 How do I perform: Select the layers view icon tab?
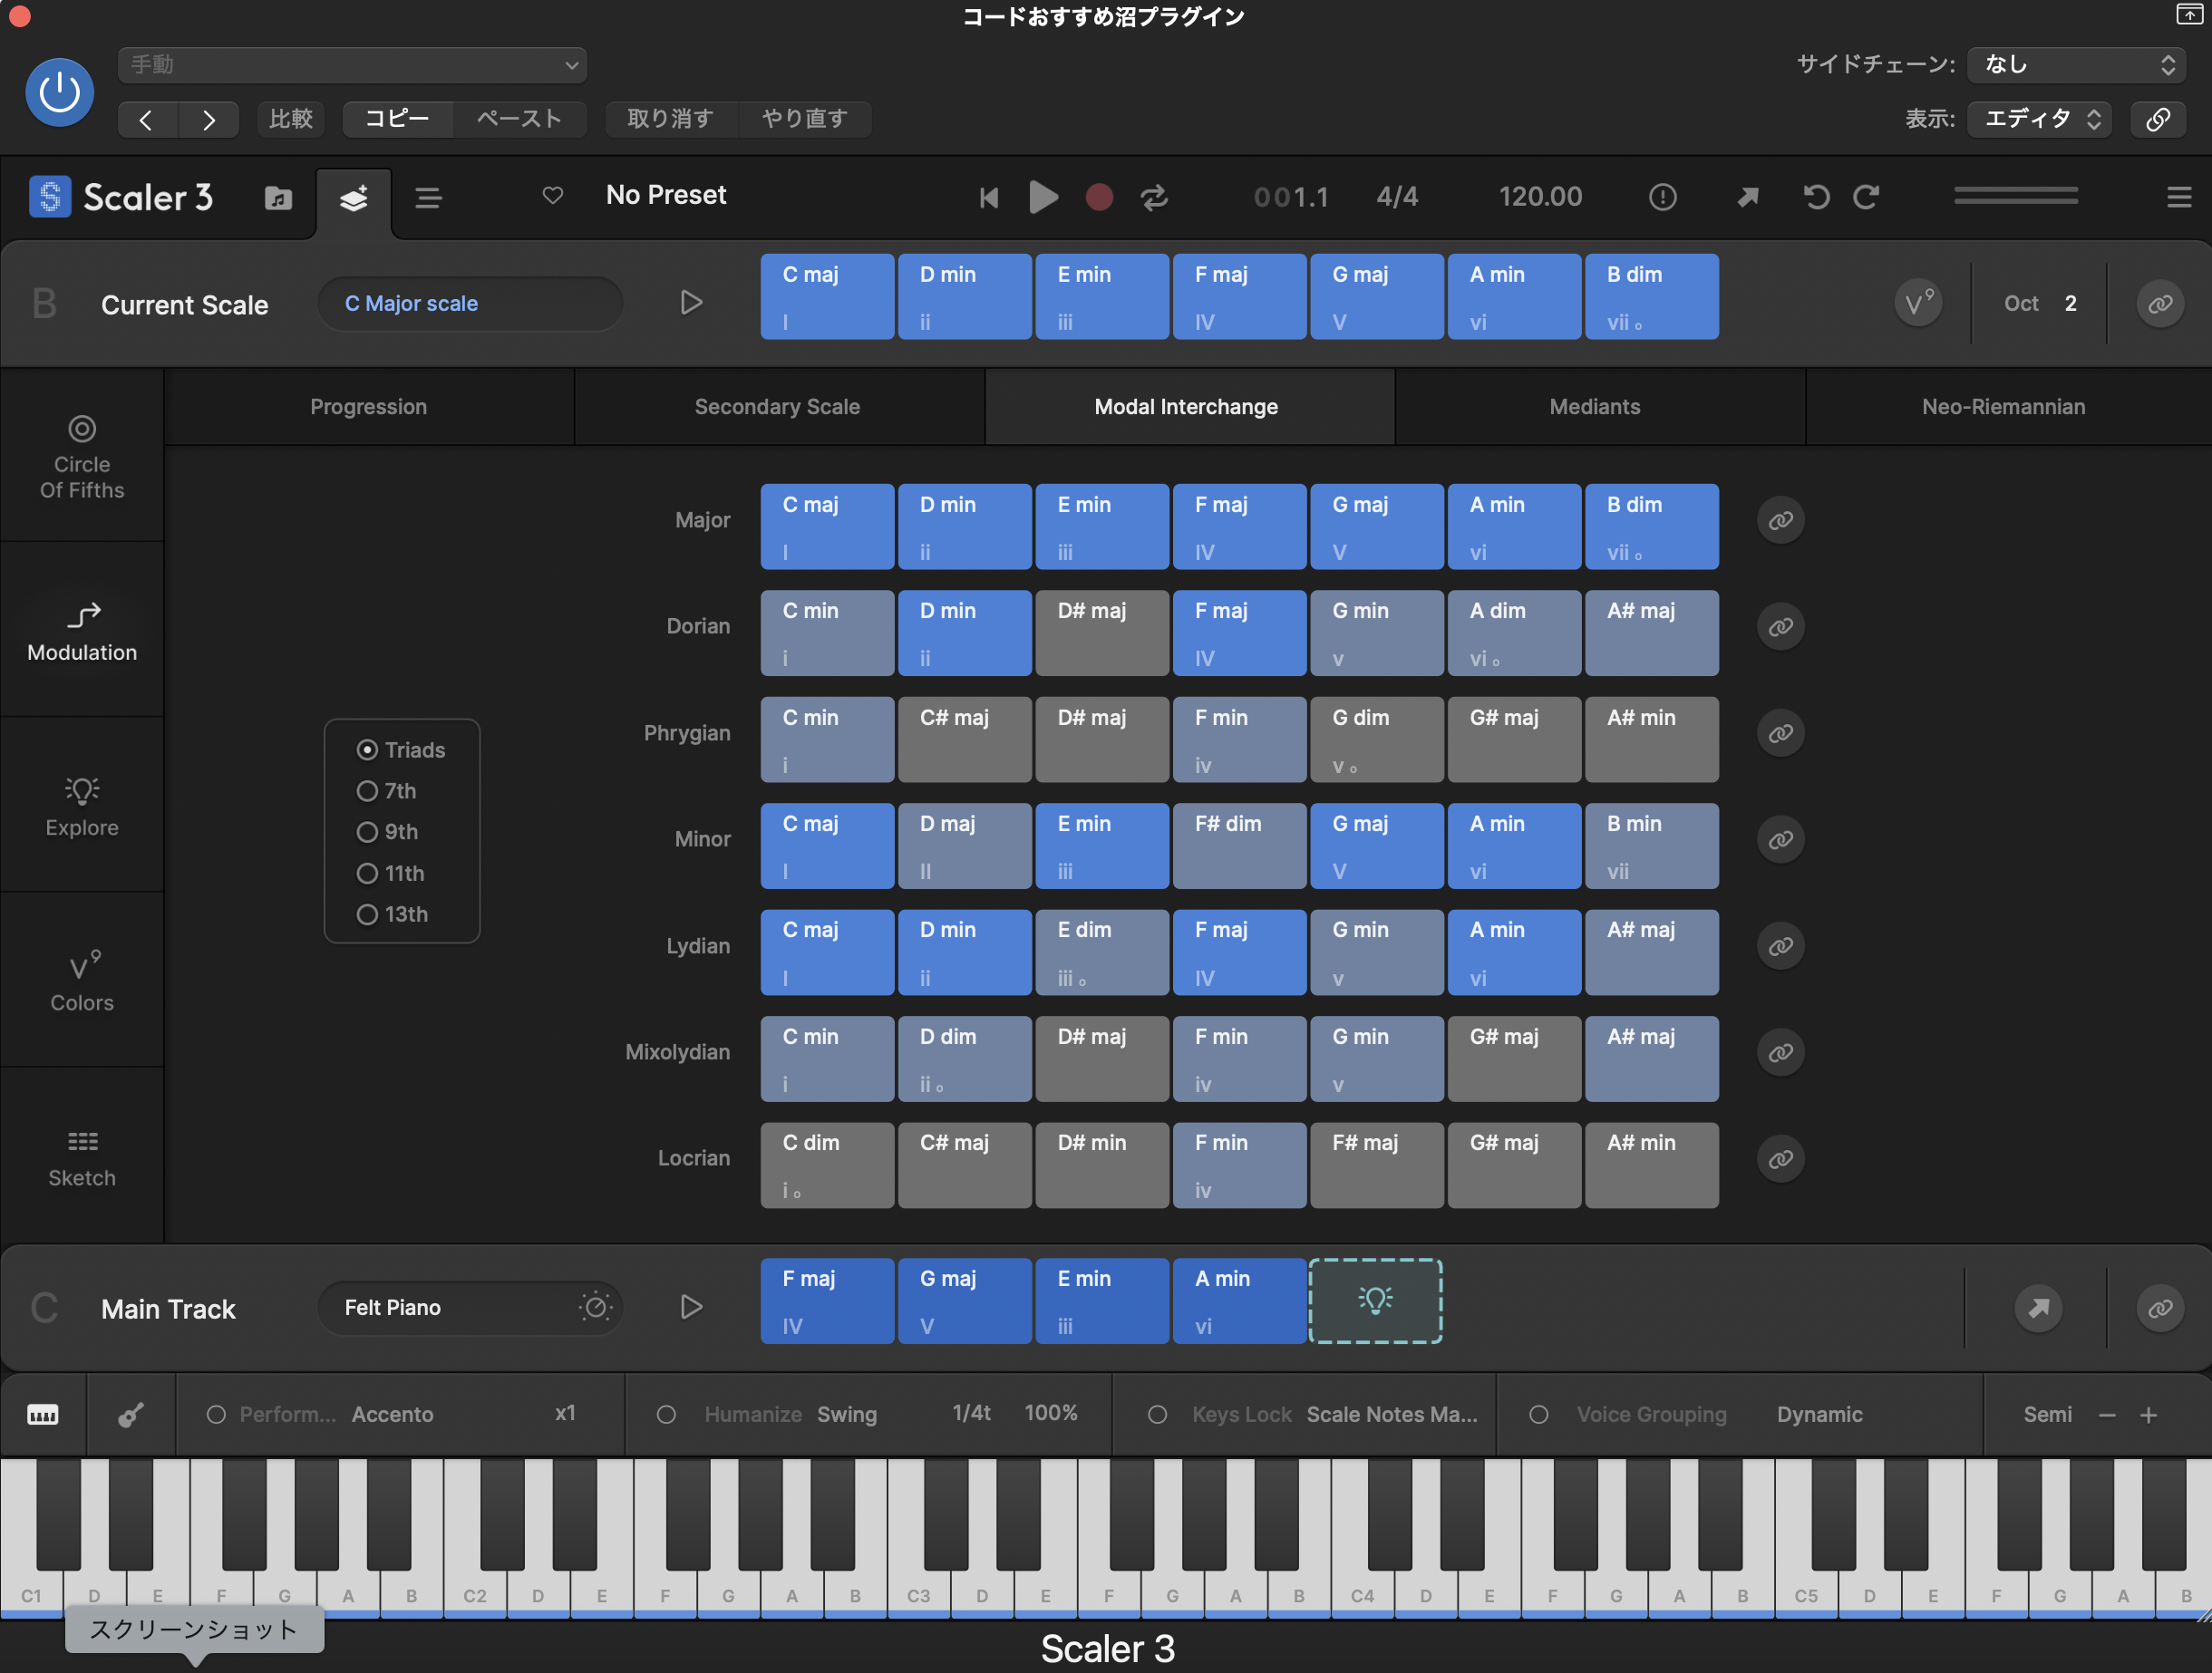click(354, 198)
